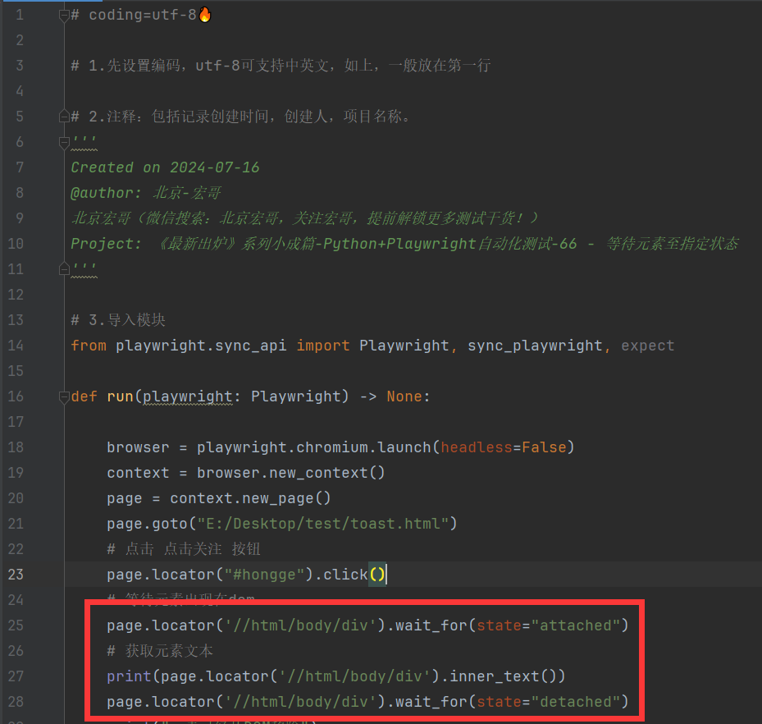This screenshot has height=724, width=762.
Task: Collapse the fold marker on line 1
Action: point(64,16)
